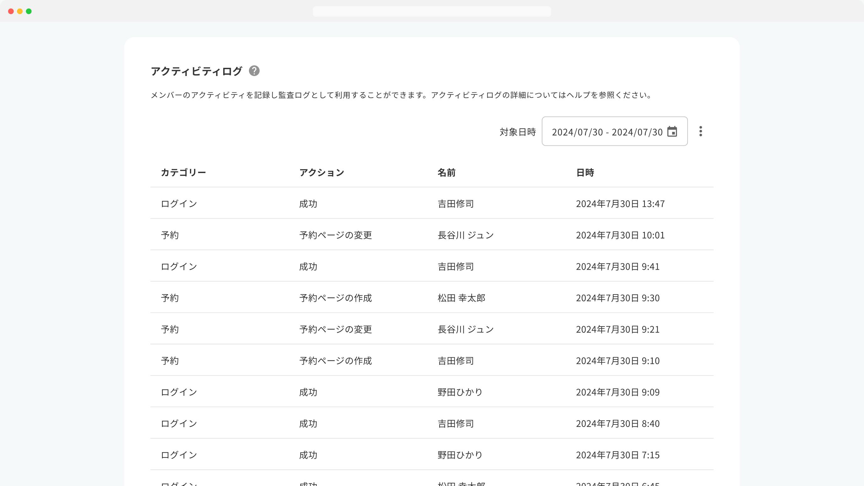Click the カテゴリー column header
Screen dimensions: 864x486
[x=183, y=172]
